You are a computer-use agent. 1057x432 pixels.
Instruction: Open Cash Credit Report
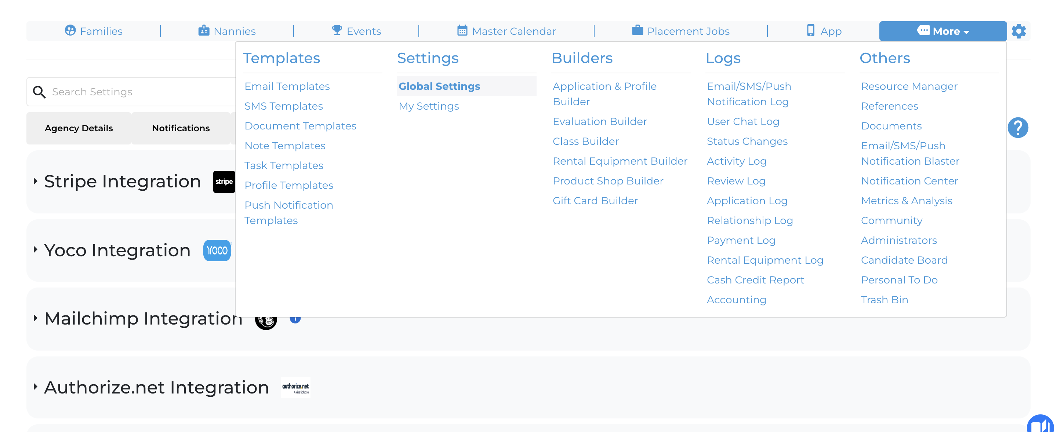(x=755, y=280)
